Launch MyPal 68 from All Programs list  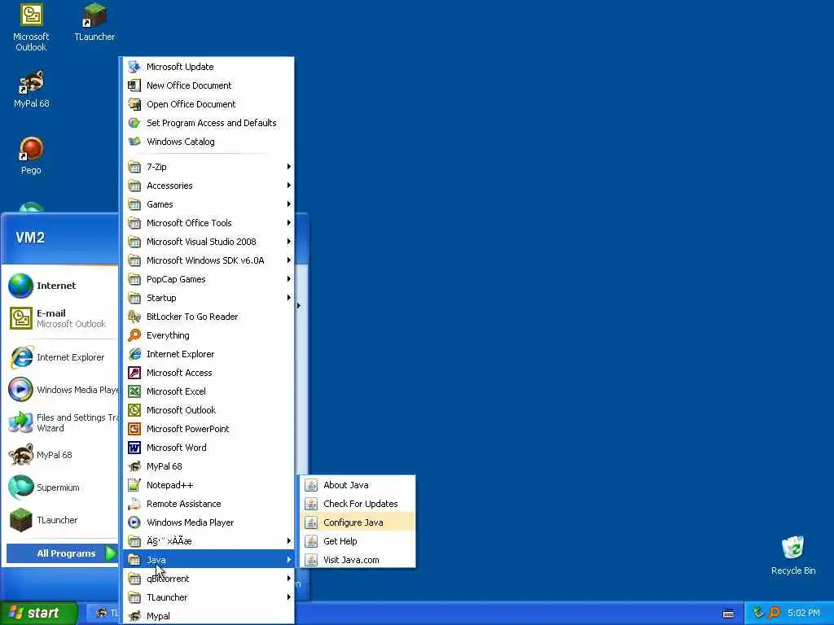tap(208, 466)
